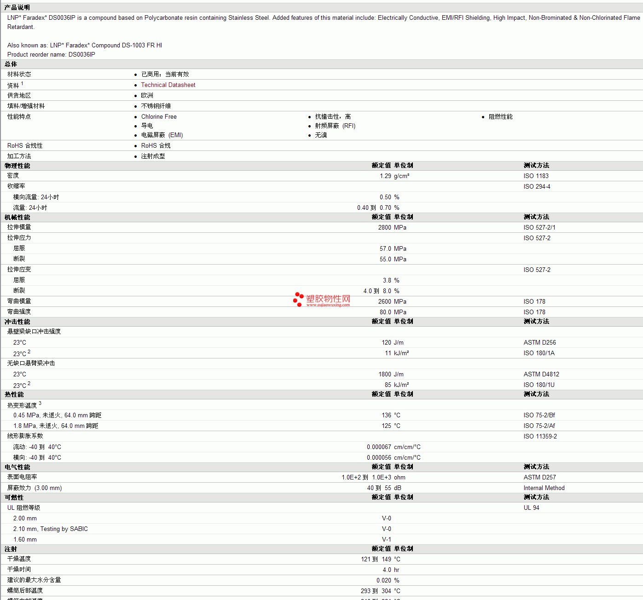Select the UL 阻燃等级 row label
This screenshot has height=600, width=643.
click(24, 508)
